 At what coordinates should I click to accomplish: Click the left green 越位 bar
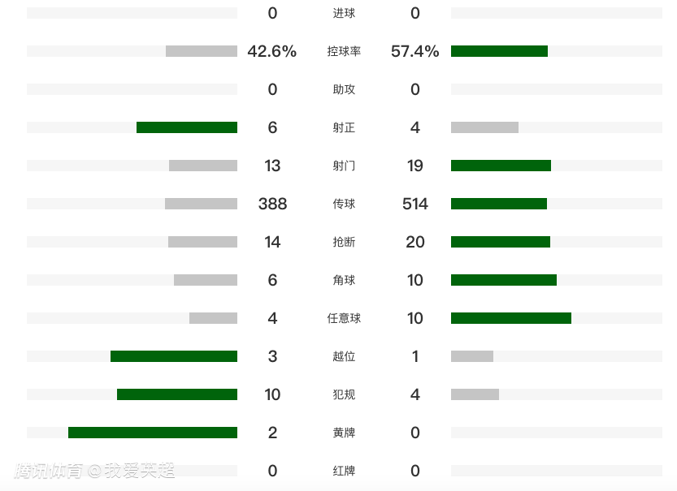tap(174, 356)
